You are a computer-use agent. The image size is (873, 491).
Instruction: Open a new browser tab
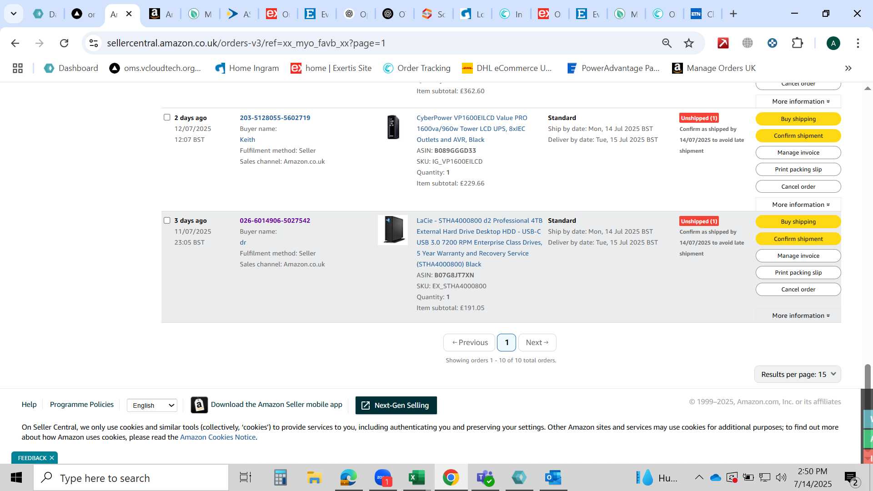pyautogui.click(x=733, y=14)
